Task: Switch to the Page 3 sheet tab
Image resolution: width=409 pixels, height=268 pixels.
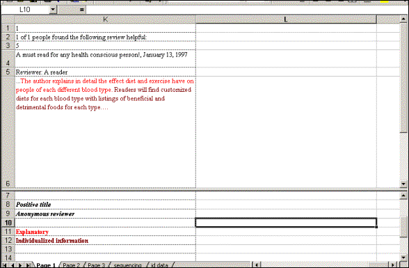Action: tap(96, 265)
